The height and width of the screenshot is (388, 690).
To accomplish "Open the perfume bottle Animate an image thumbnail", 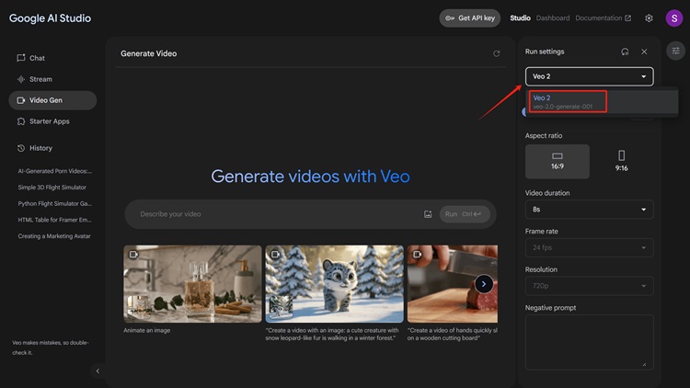I will click(193, 284).
